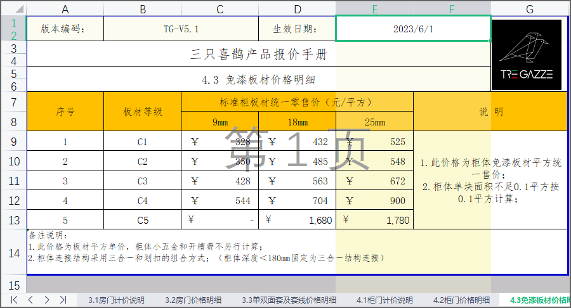Screen dimensions: 571x308
Task: Go to last sheet navigation arrow
Action: click(x=63, y=300)
